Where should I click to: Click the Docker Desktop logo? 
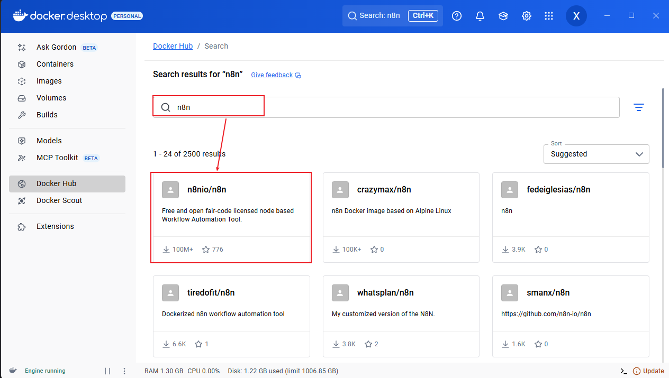point(60,16)
